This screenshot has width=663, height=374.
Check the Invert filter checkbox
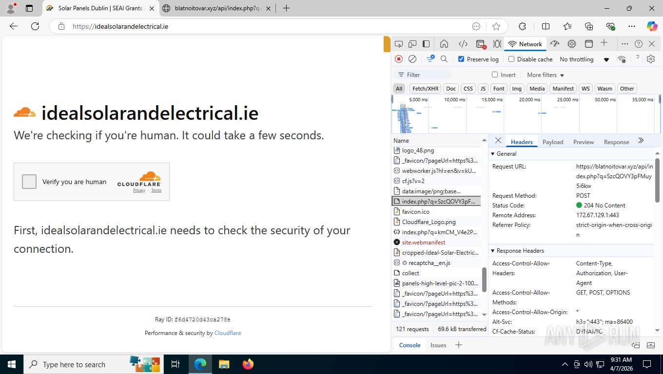[495, 75]
